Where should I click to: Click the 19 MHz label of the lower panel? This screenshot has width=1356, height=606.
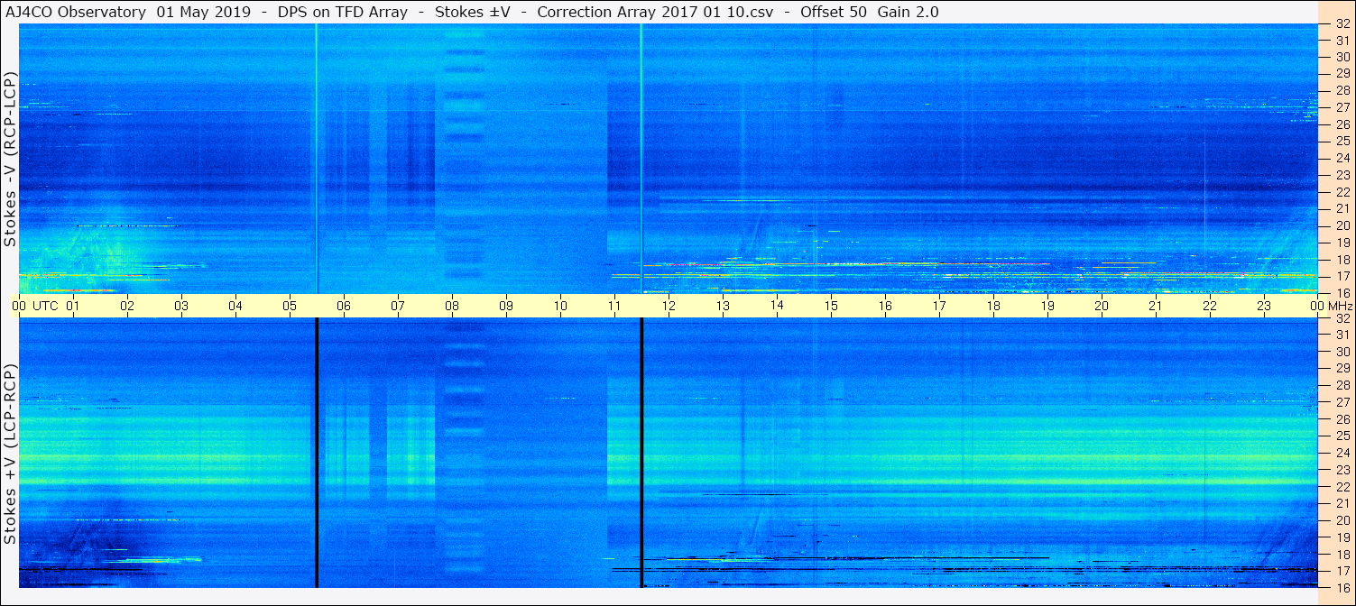(x=1342, y=537)
